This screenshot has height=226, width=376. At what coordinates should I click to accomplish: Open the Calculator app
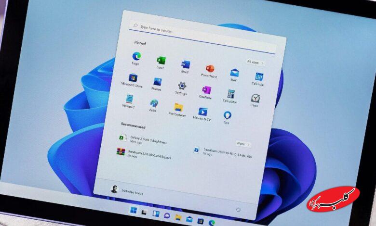(231, 95)
